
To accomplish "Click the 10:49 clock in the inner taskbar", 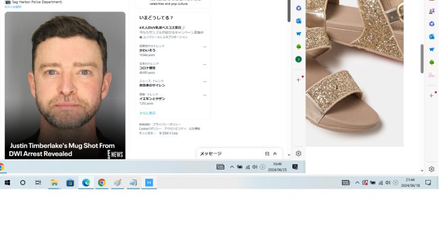I will 277,167.
